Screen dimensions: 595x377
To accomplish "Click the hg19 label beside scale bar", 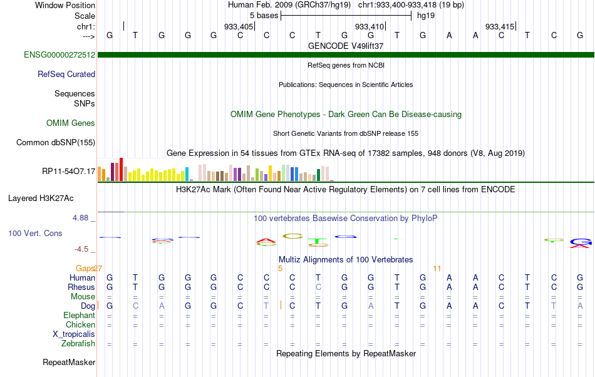I will 426,16.
